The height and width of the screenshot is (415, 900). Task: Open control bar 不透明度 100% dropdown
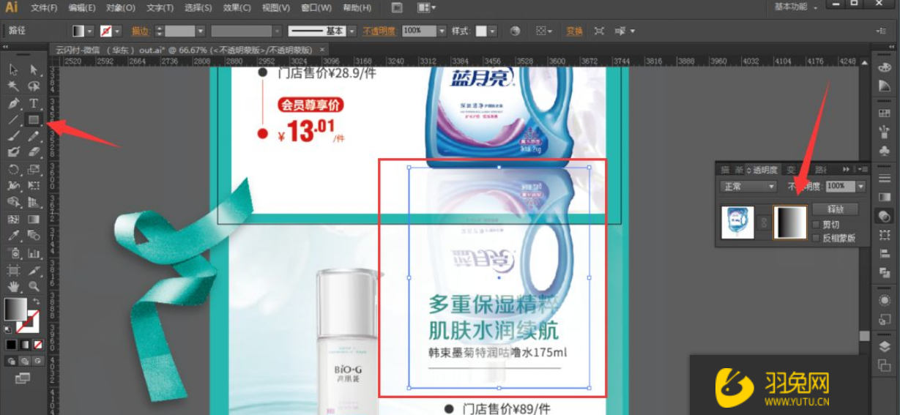(442, 31)
